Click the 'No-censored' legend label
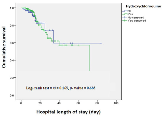Screen dimensions: 162x116 pyautogui.click(x=136, y=17)
